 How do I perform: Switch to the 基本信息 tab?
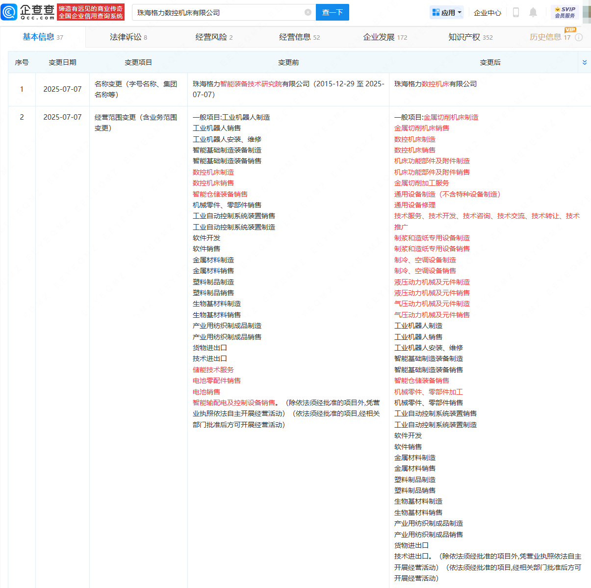click(x=43, y=37)
